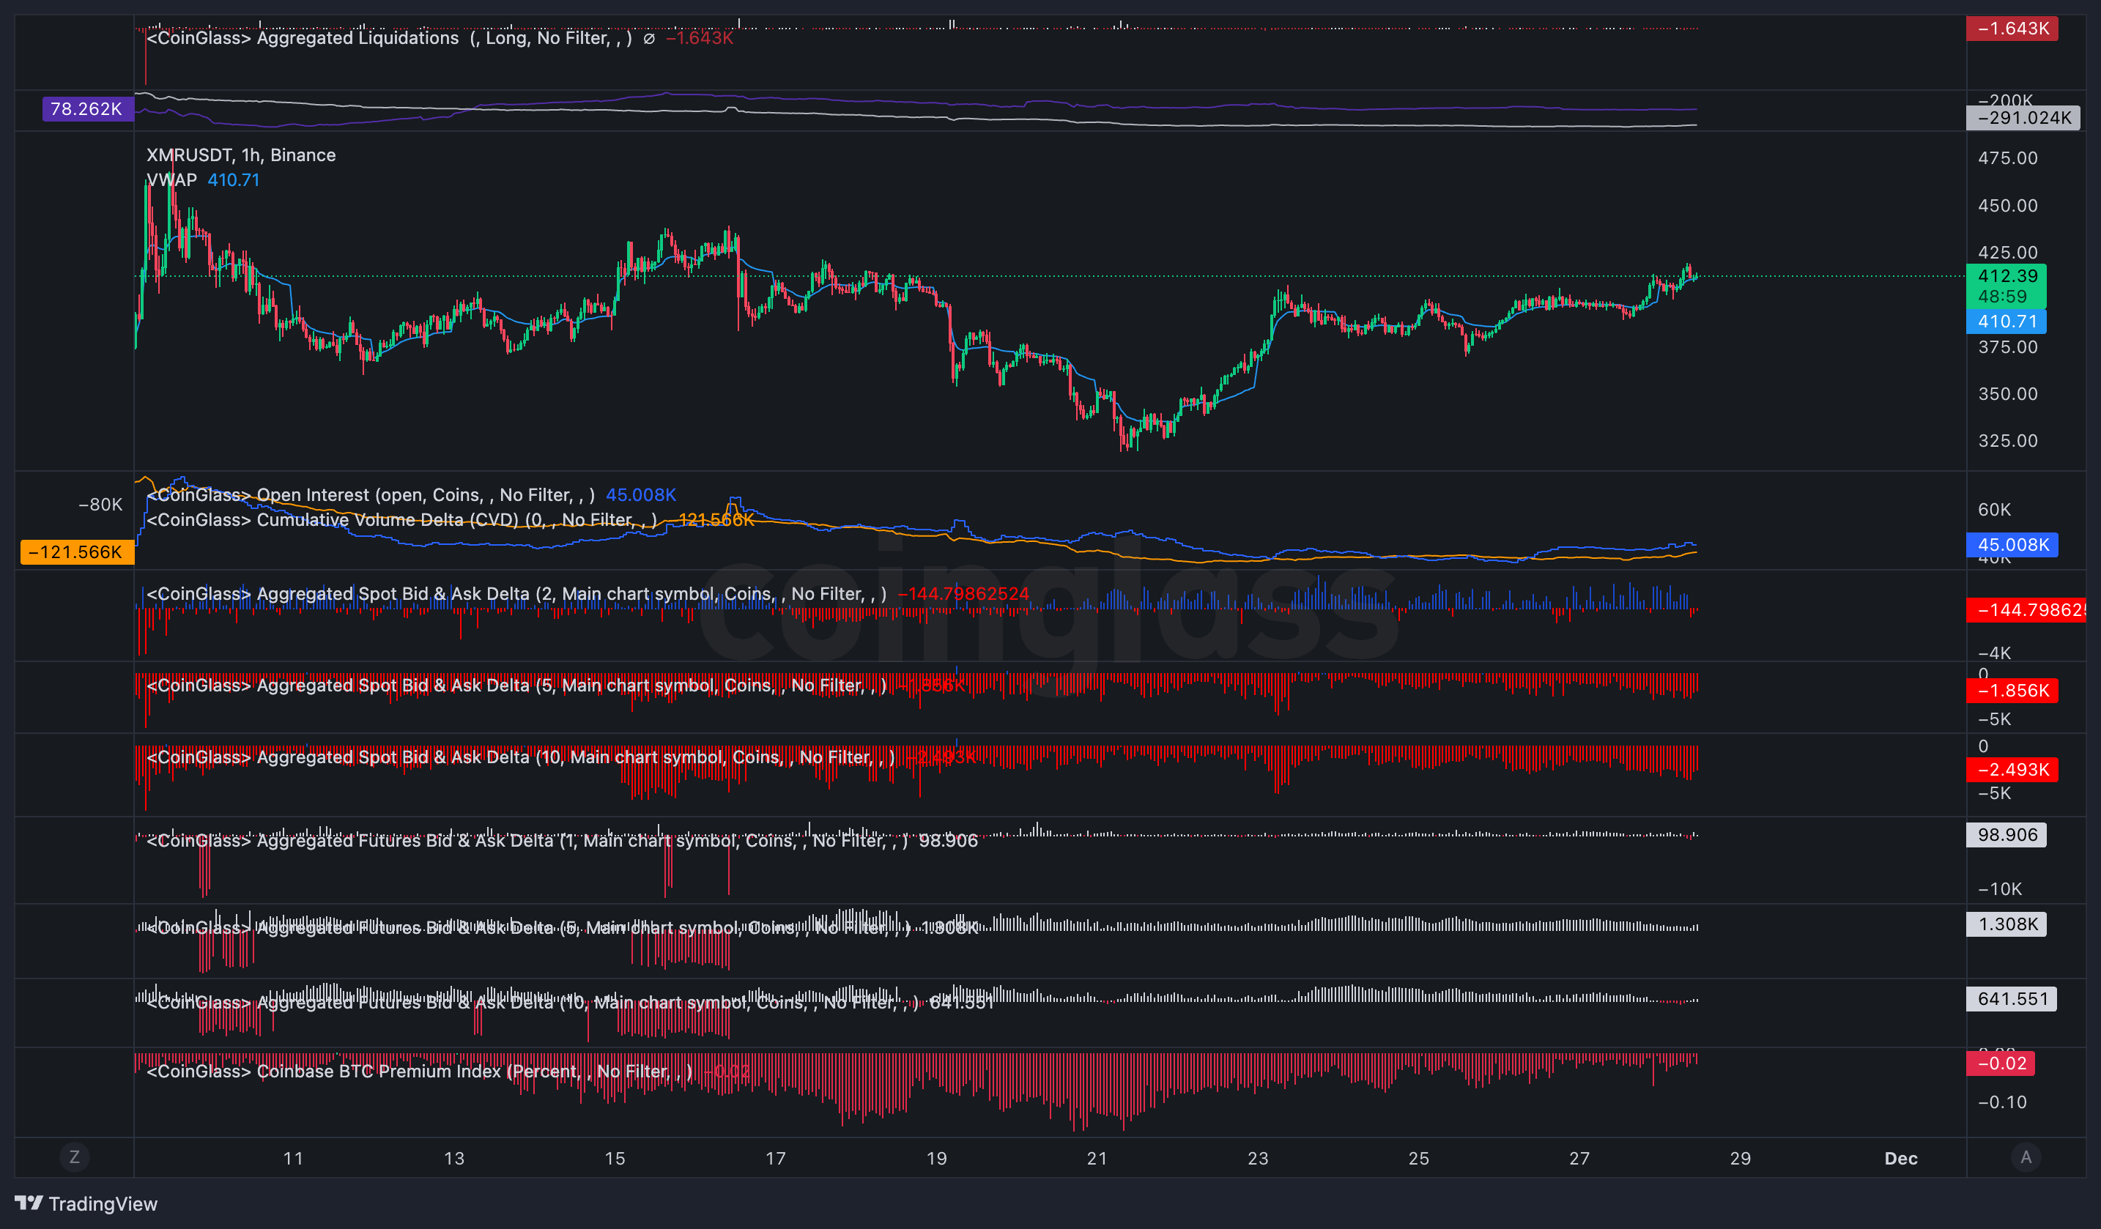
Task: Click the VWAP indicator legend label
Action: tap(171, 180)
